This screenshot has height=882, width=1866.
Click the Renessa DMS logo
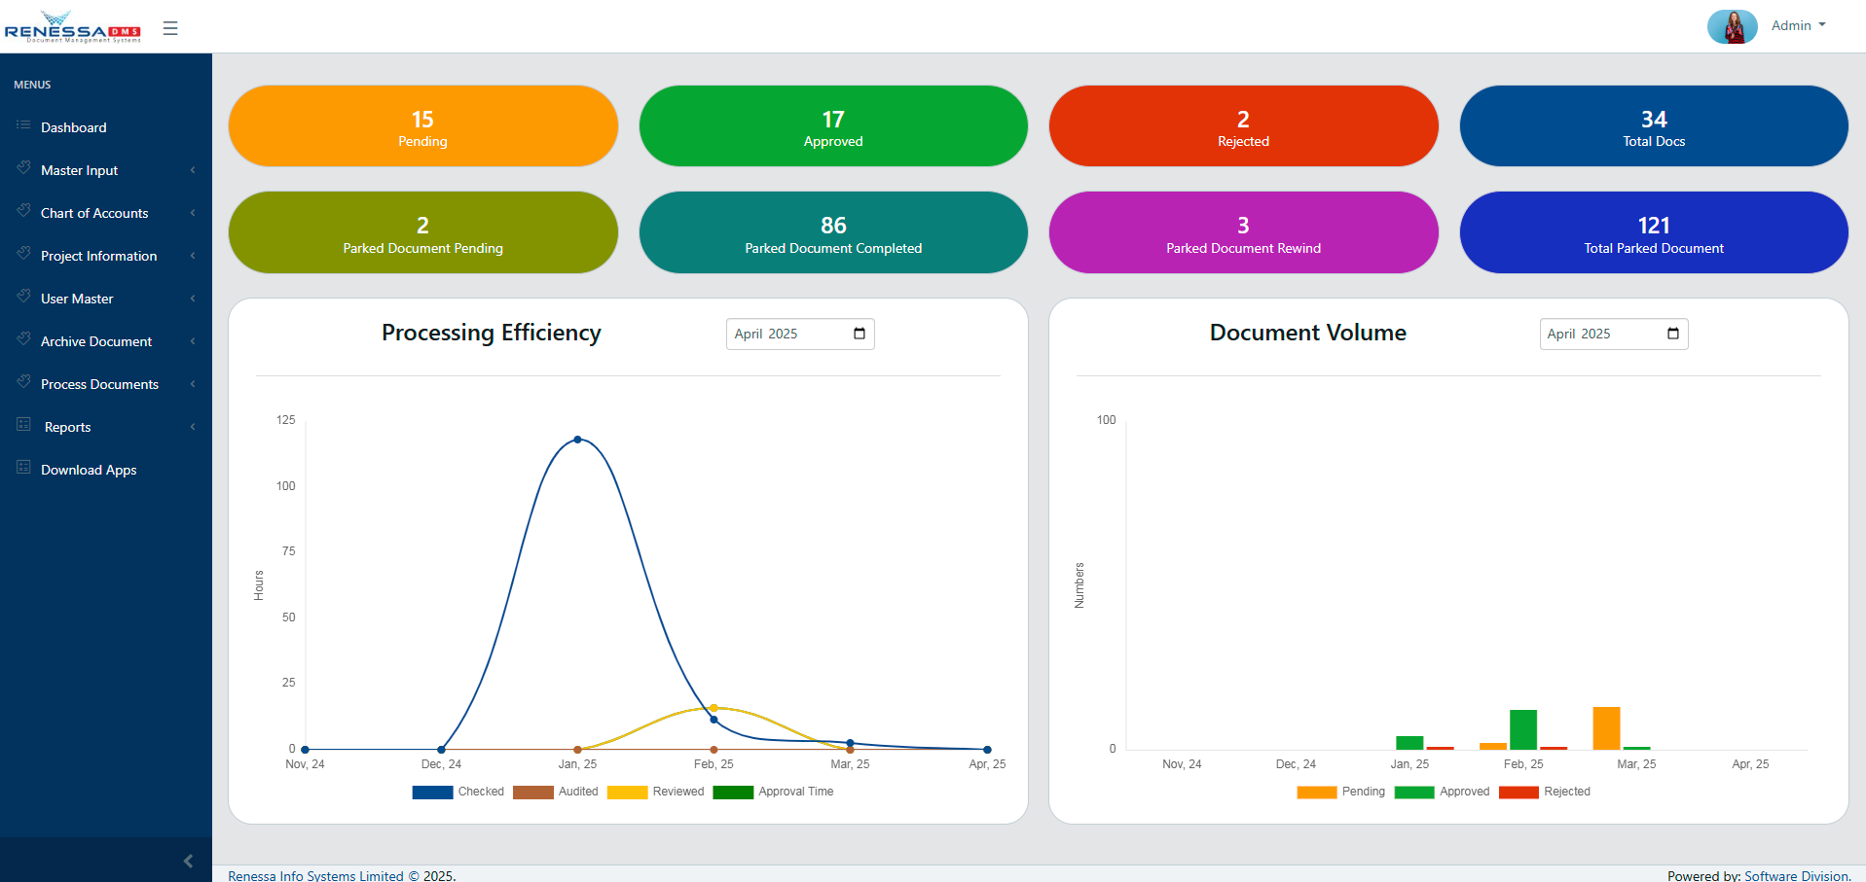73,27
